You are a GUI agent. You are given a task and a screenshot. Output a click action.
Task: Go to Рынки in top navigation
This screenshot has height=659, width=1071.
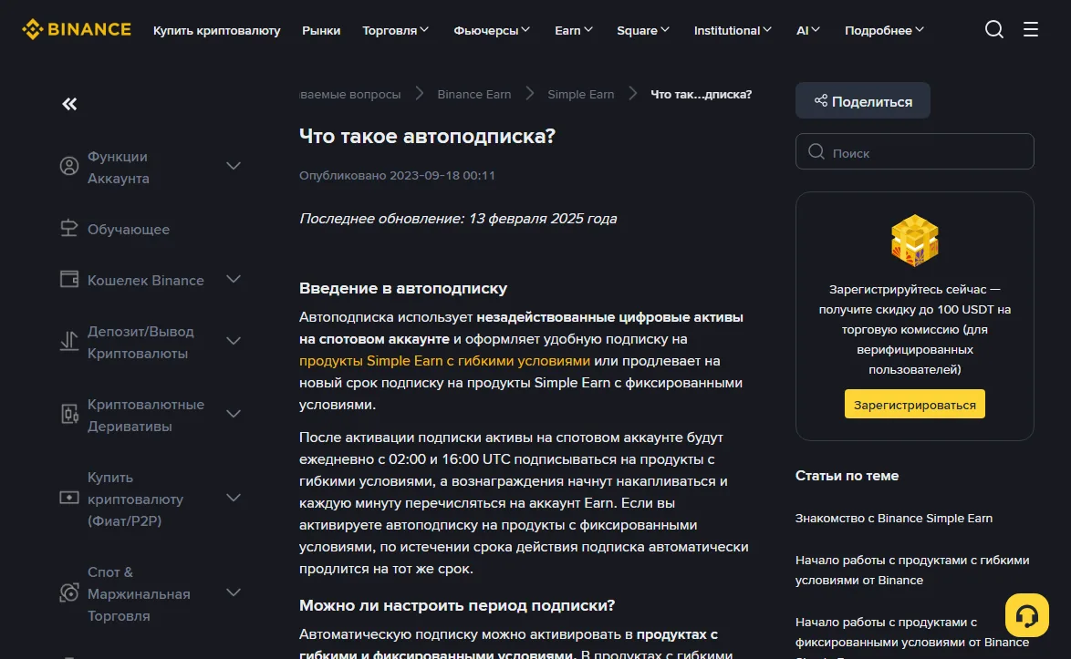click(321, 30)
